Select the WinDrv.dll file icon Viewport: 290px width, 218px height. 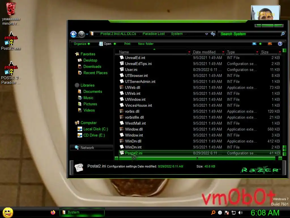tap(122, 141)
